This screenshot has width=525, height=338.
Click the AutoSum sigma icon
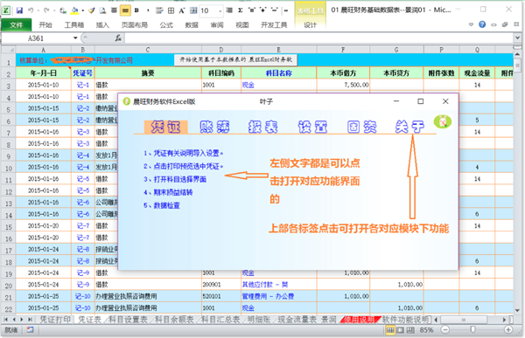pyautogui.click(x=240, y=10)
